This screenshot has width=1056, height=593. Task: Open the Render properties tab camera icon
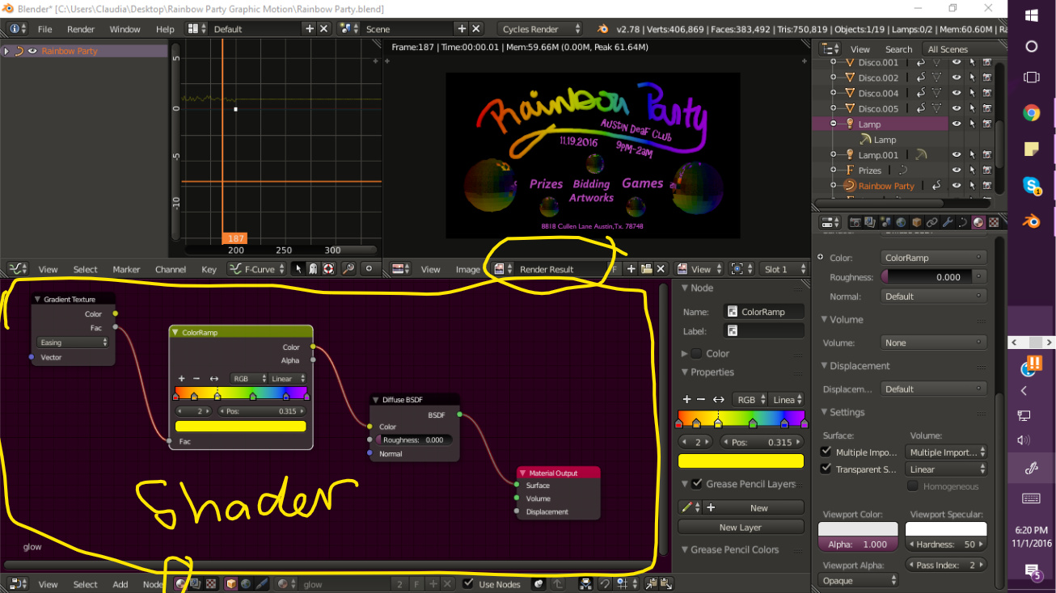[855, 222]
